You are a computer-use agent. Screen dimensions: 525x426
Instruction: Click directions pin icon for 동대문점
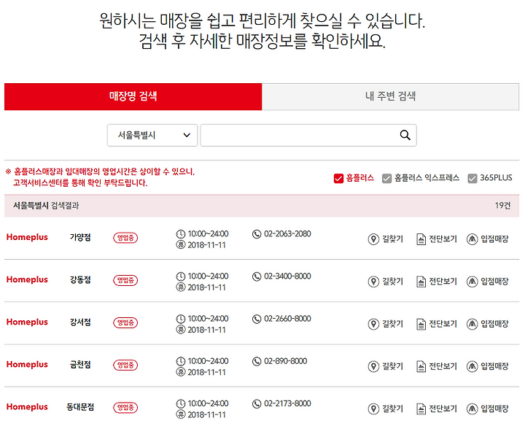click(373, 409)
